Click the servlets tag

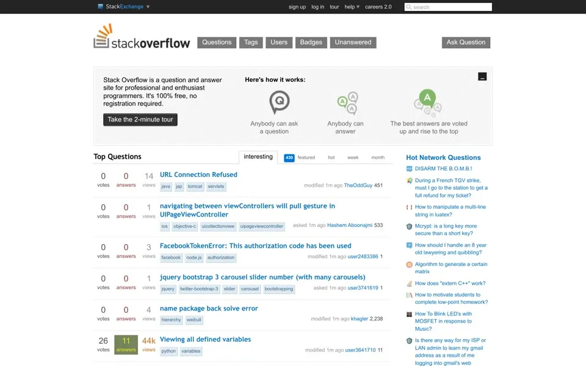[x=216, y=187]
